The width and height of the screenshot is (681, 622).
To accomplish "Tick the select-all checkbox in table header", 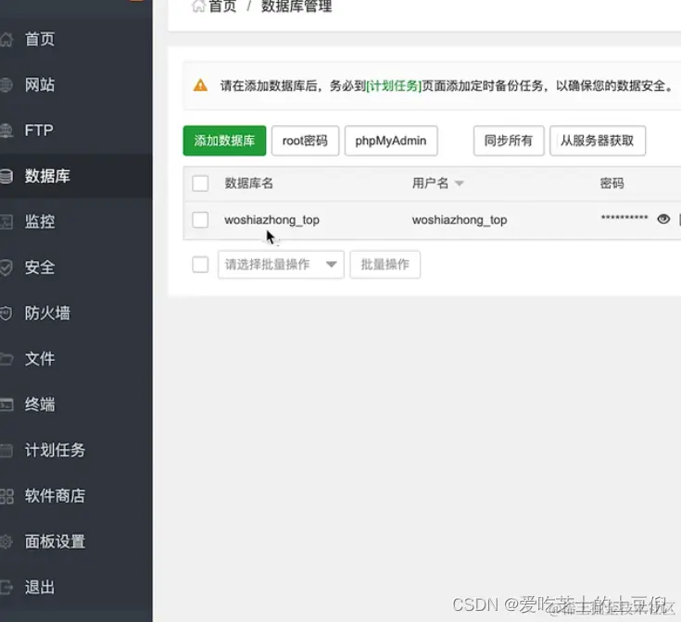I will (200, 183).
